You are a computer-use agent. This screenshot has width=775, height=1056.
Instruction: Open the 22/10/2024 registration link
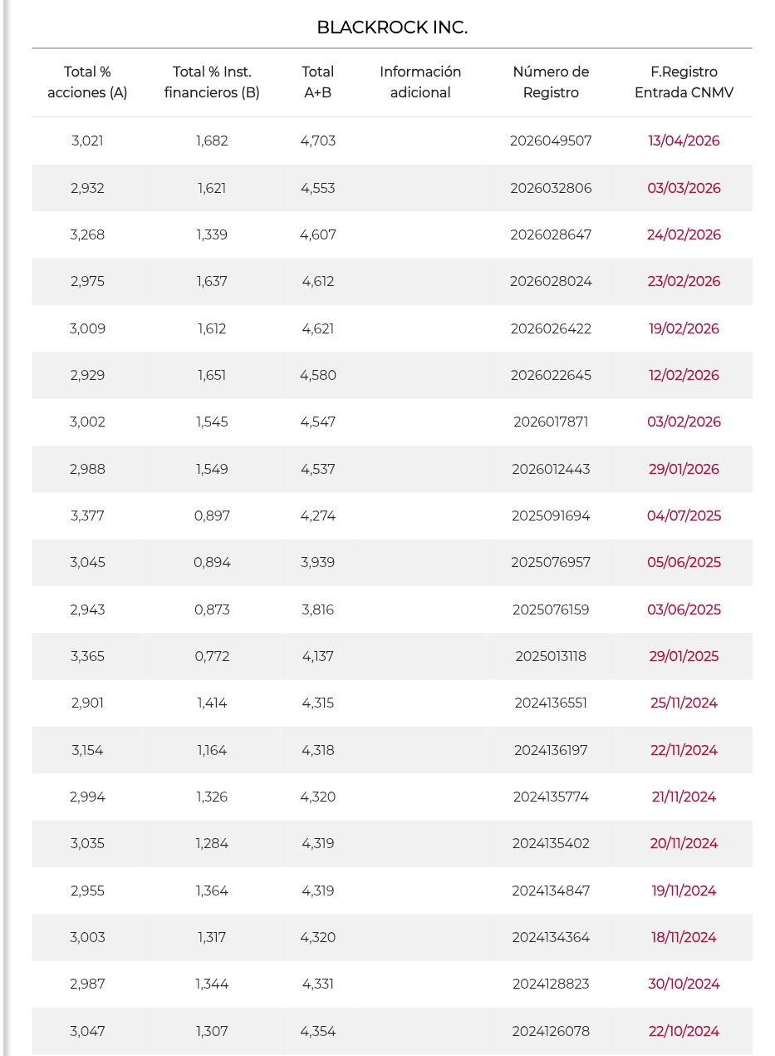[x=684, y=1031]
